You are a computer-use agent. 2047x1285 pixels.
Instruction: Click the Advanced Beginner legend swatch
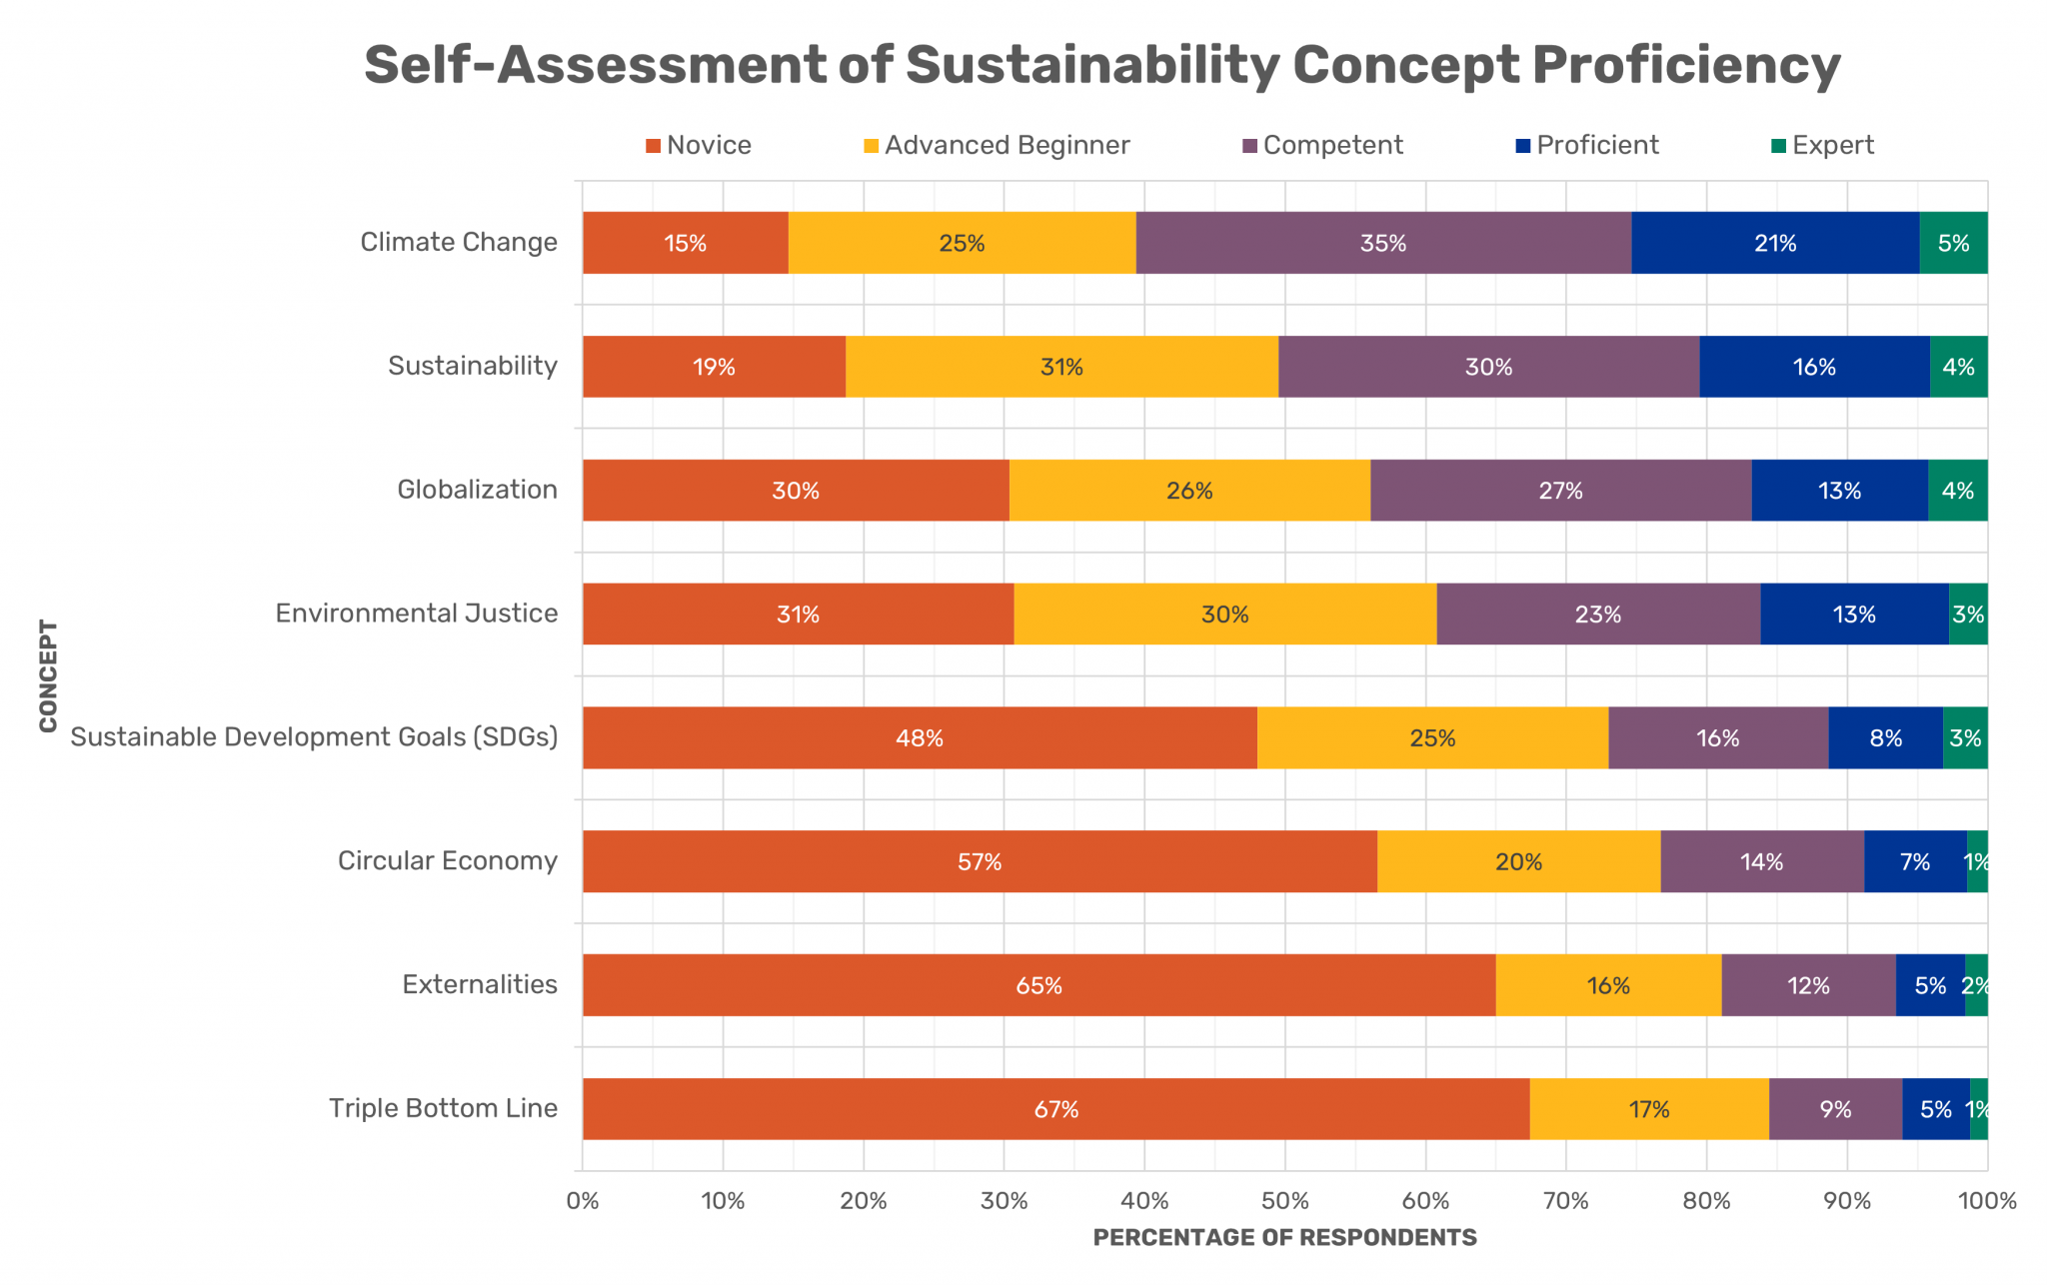pyautogui.click(x=871, y=146)
